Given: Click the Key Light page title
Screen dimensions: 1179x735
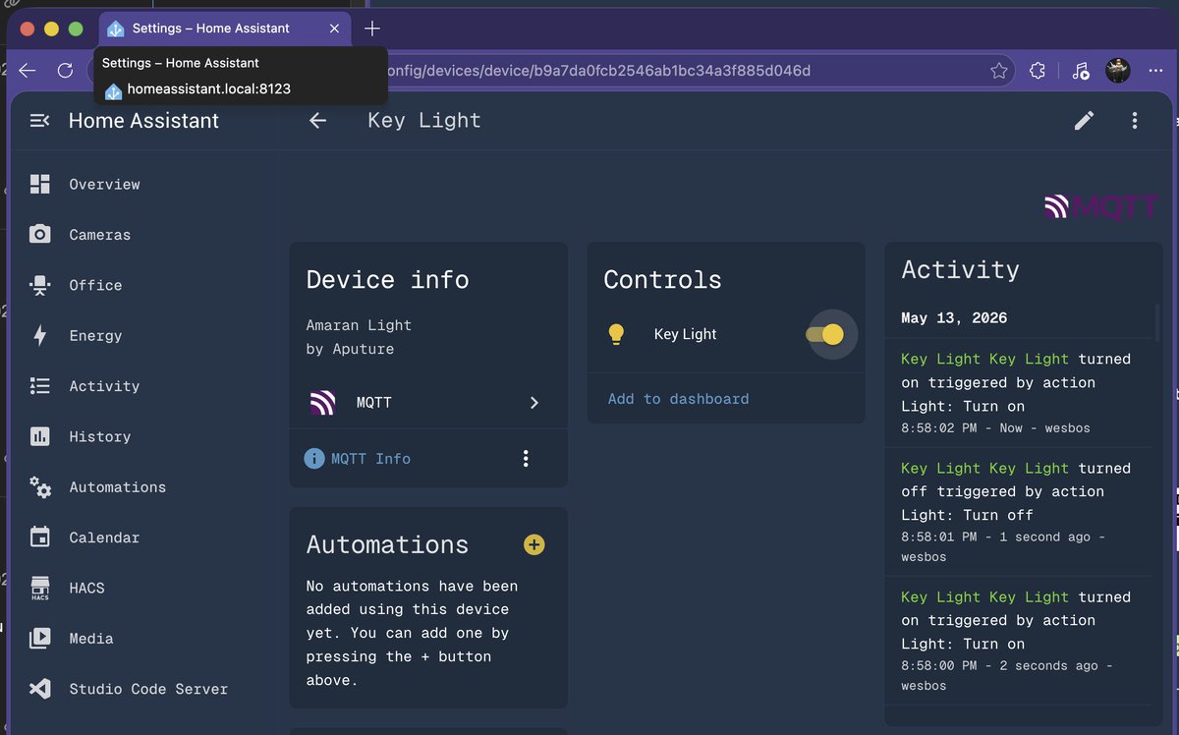Looking at the screenshot, I should pos(424,121).
